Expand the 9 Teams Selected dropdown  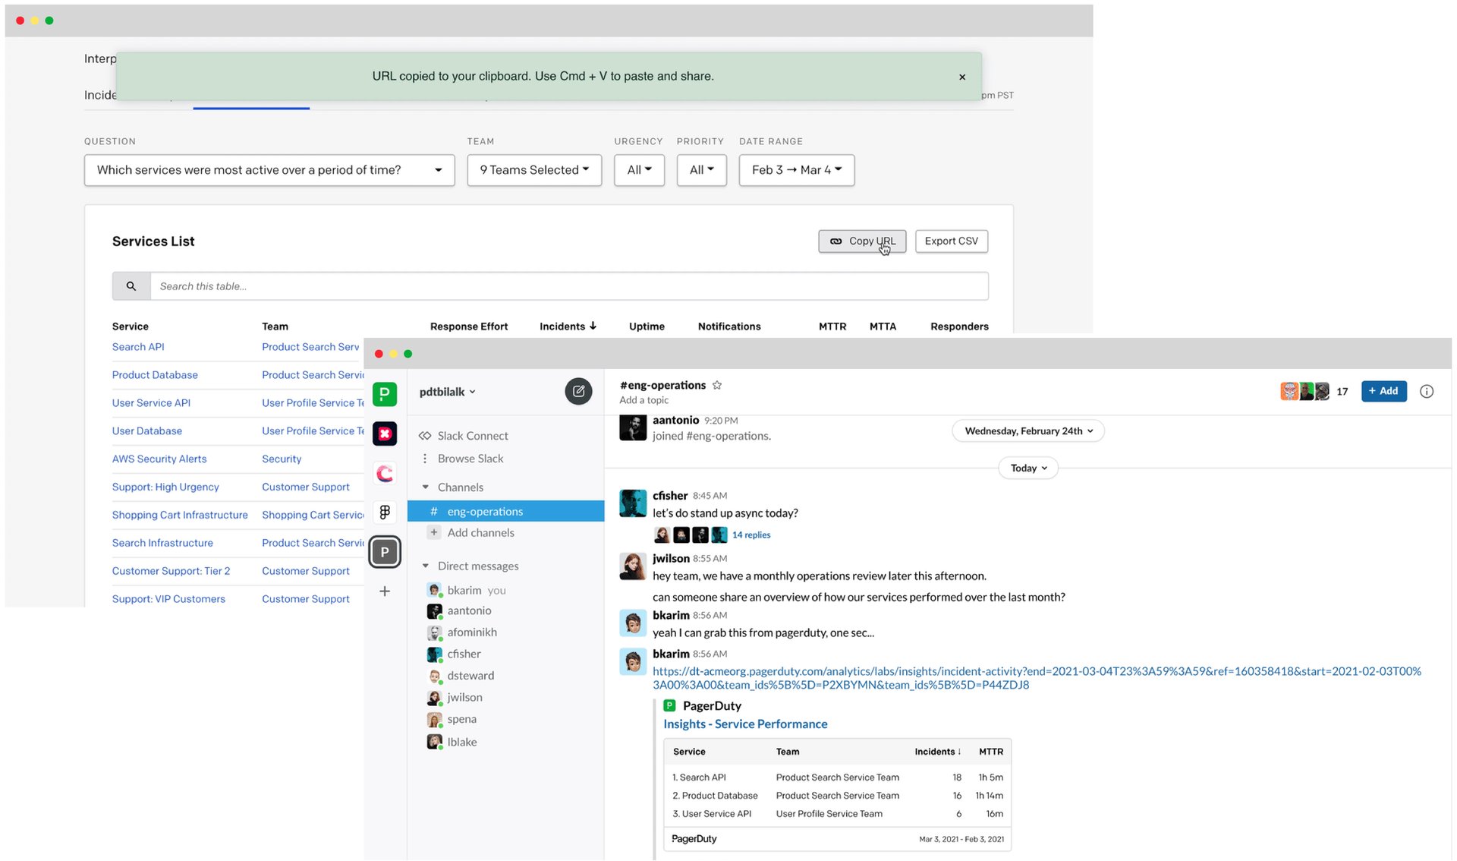tap(534, 170)
